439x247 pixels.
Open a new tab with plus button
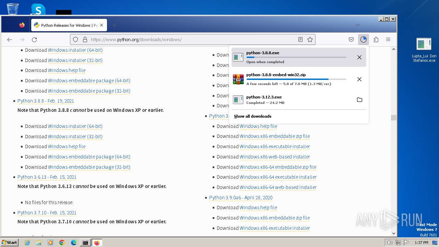[115, 25]
